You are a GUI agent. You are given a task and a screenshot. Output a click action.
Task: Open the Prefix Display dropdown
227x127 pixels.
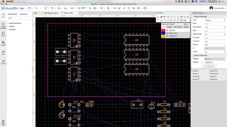(215, 27)
